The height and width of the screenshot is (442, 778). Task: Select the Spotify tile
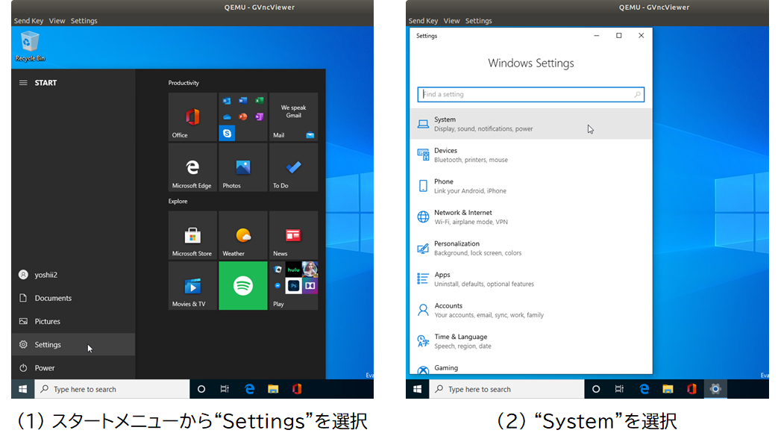(242, 285)
